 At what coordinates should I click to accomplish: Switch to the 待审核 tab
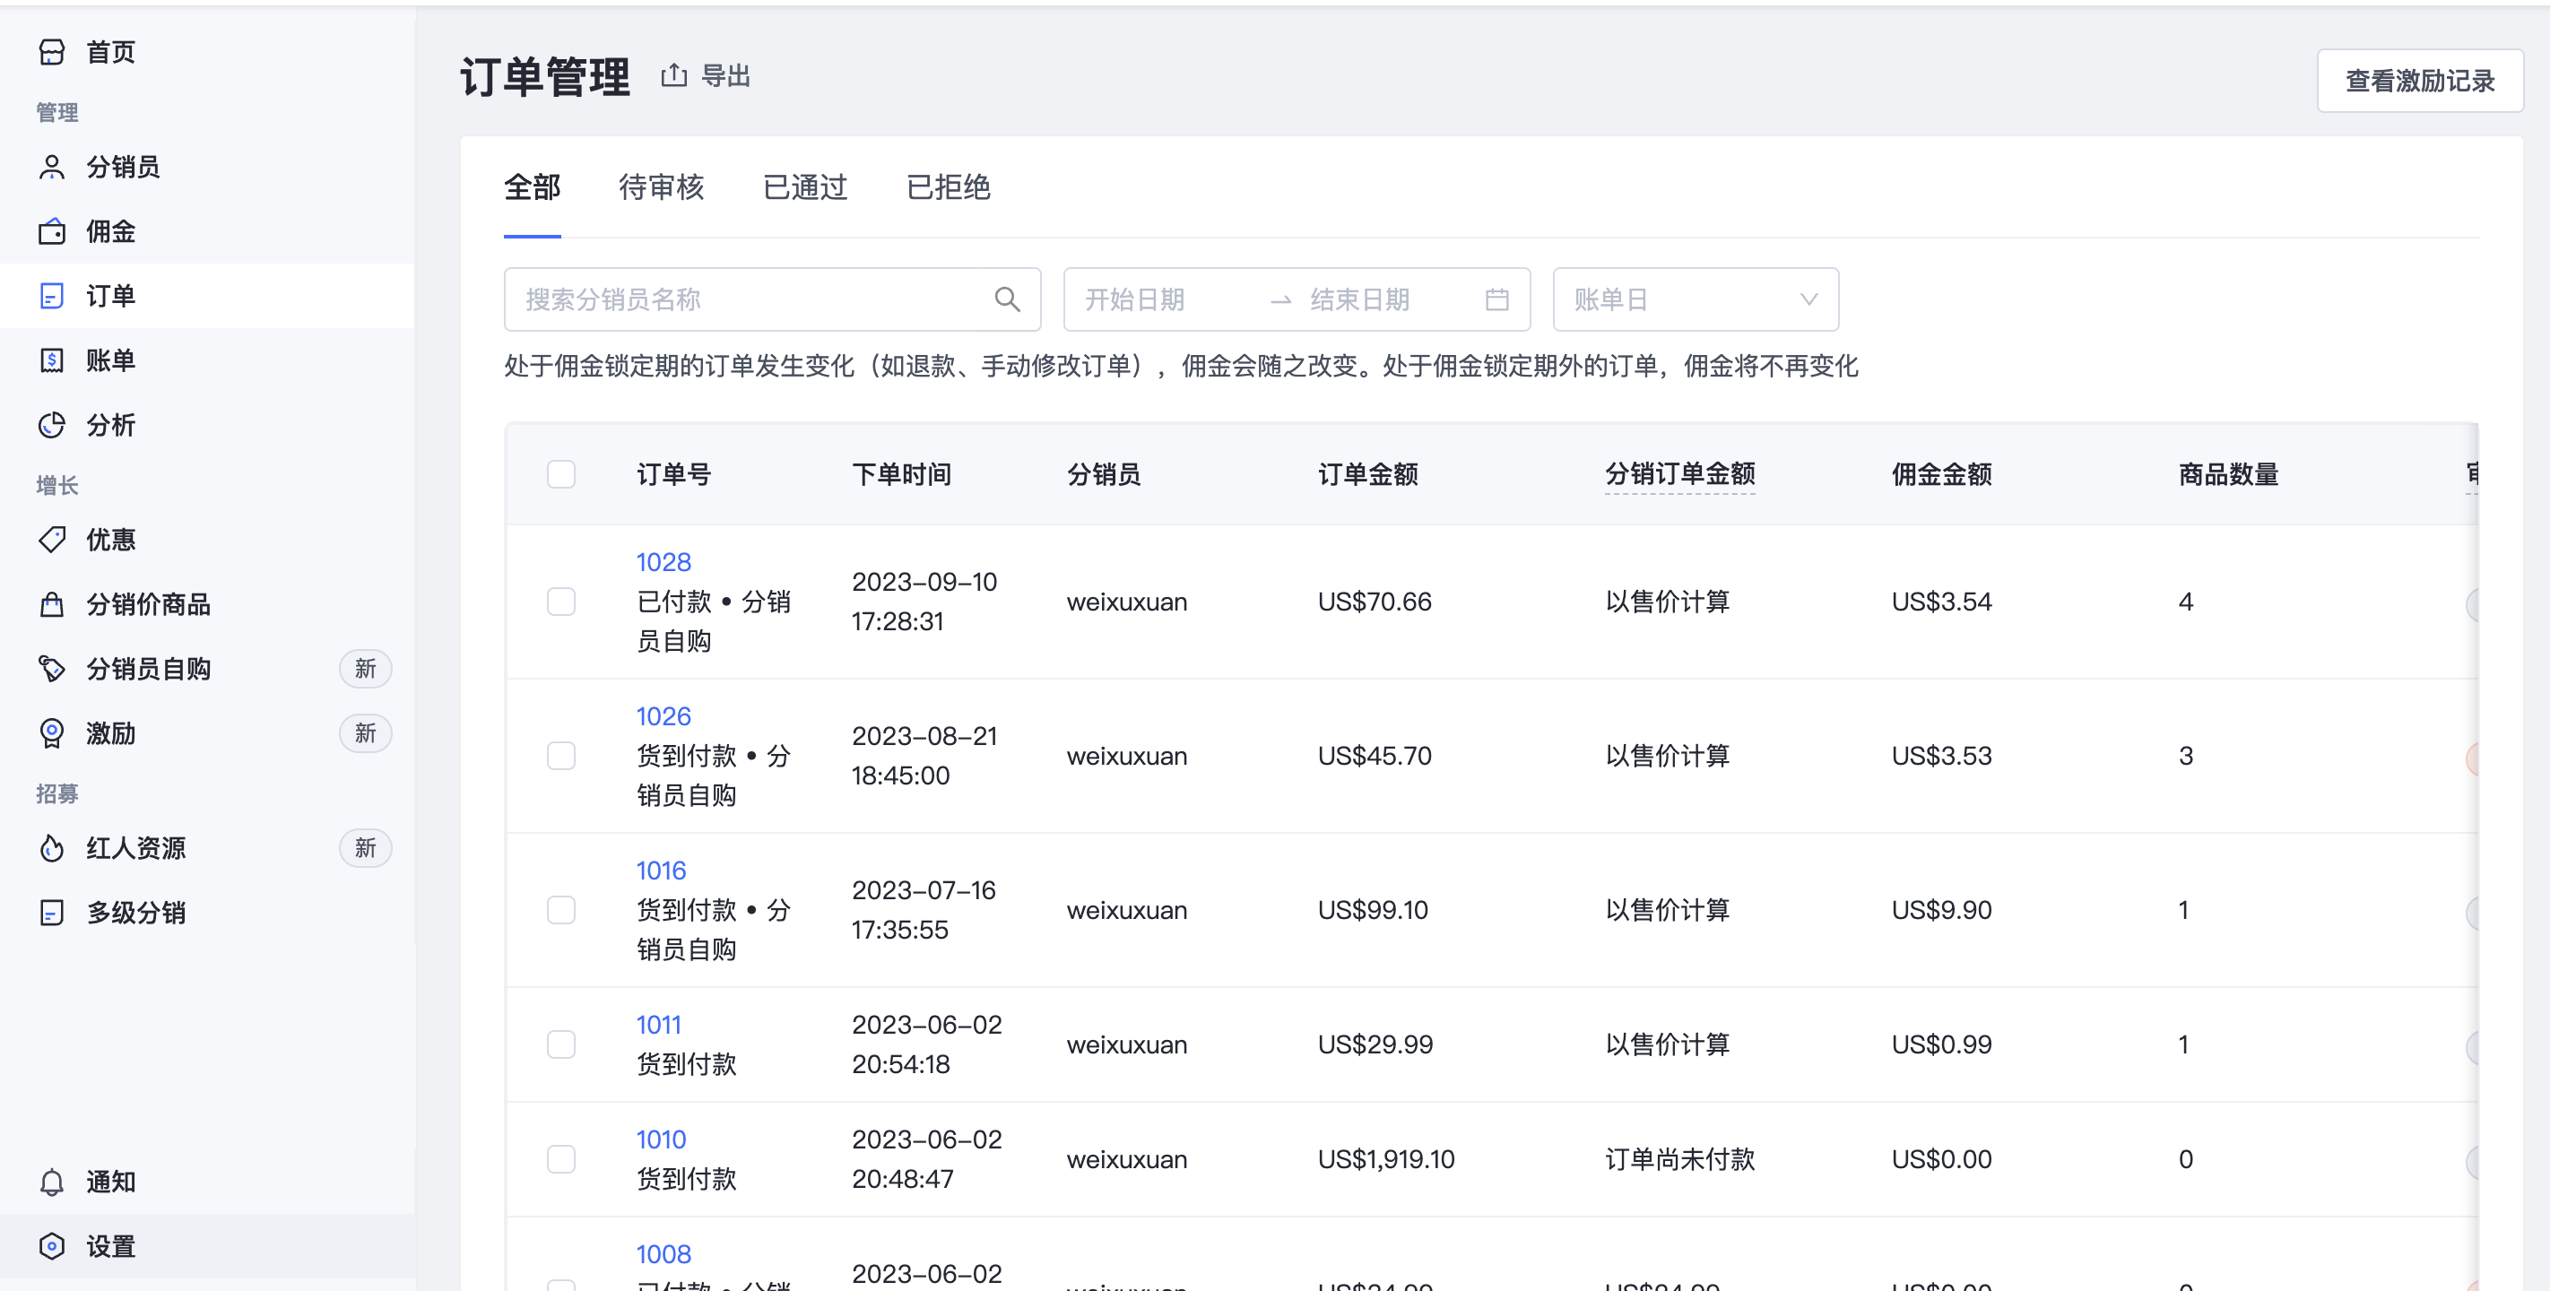click(661, 187)
